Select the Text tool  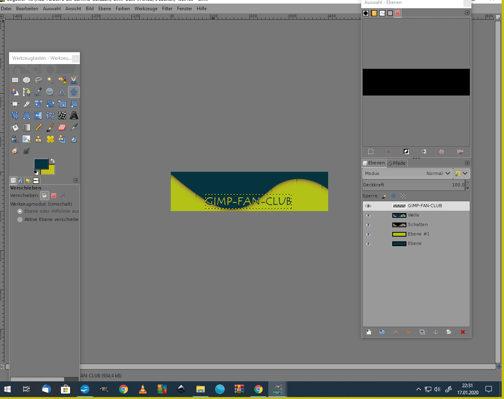[x=74, y=116]
